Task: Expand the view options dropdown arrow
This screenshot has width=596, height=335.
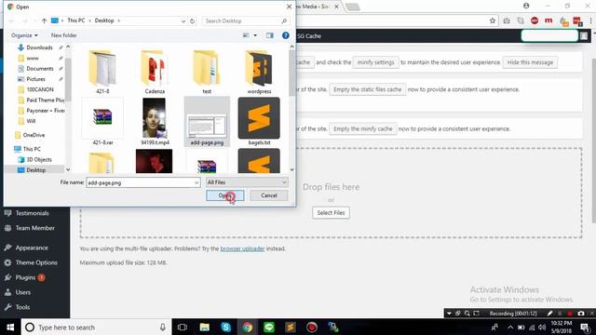Action: coord(255,35)
